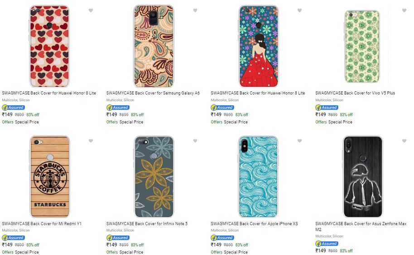Click the 'Back Cover for Vivo V5 Plus' title
The image size is (414, 255).
(355, 93)
